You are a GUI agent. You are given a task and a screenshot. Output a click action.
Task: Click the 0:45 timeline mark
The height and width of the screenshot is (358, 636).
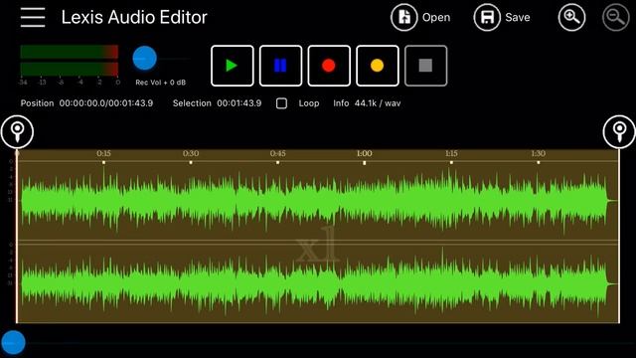tap(278, 154)
